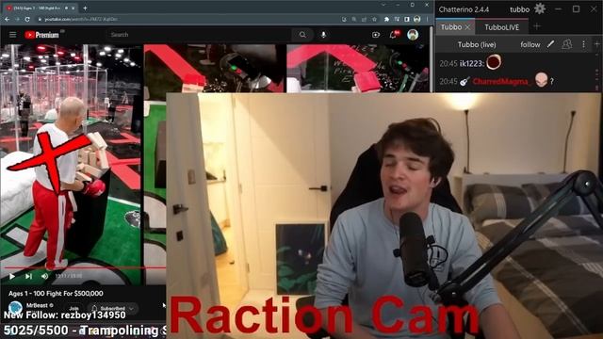Open tubbo account switcher in Chatterino

tap(519, 9)
